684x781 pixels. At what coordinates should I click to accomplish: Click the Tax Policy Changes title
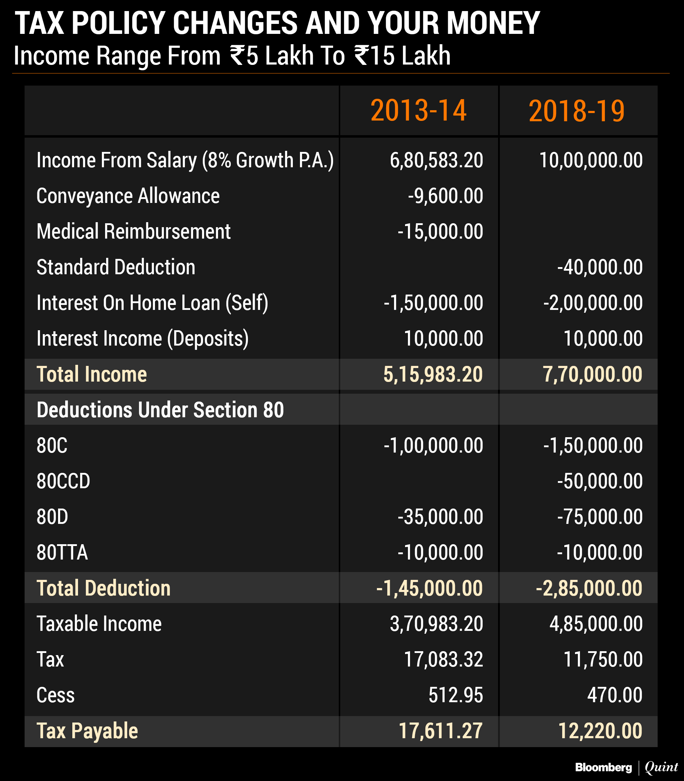click(277, 23)
